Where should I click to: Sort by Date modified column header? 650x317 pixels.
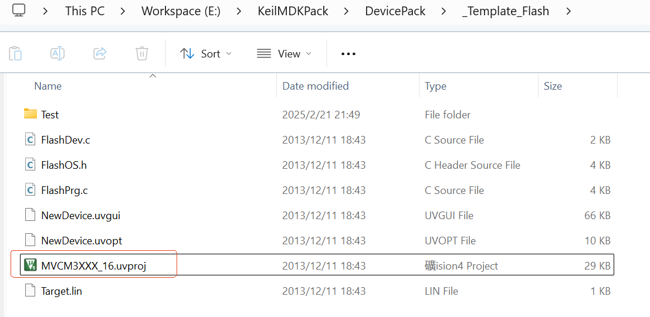[316, 86]
